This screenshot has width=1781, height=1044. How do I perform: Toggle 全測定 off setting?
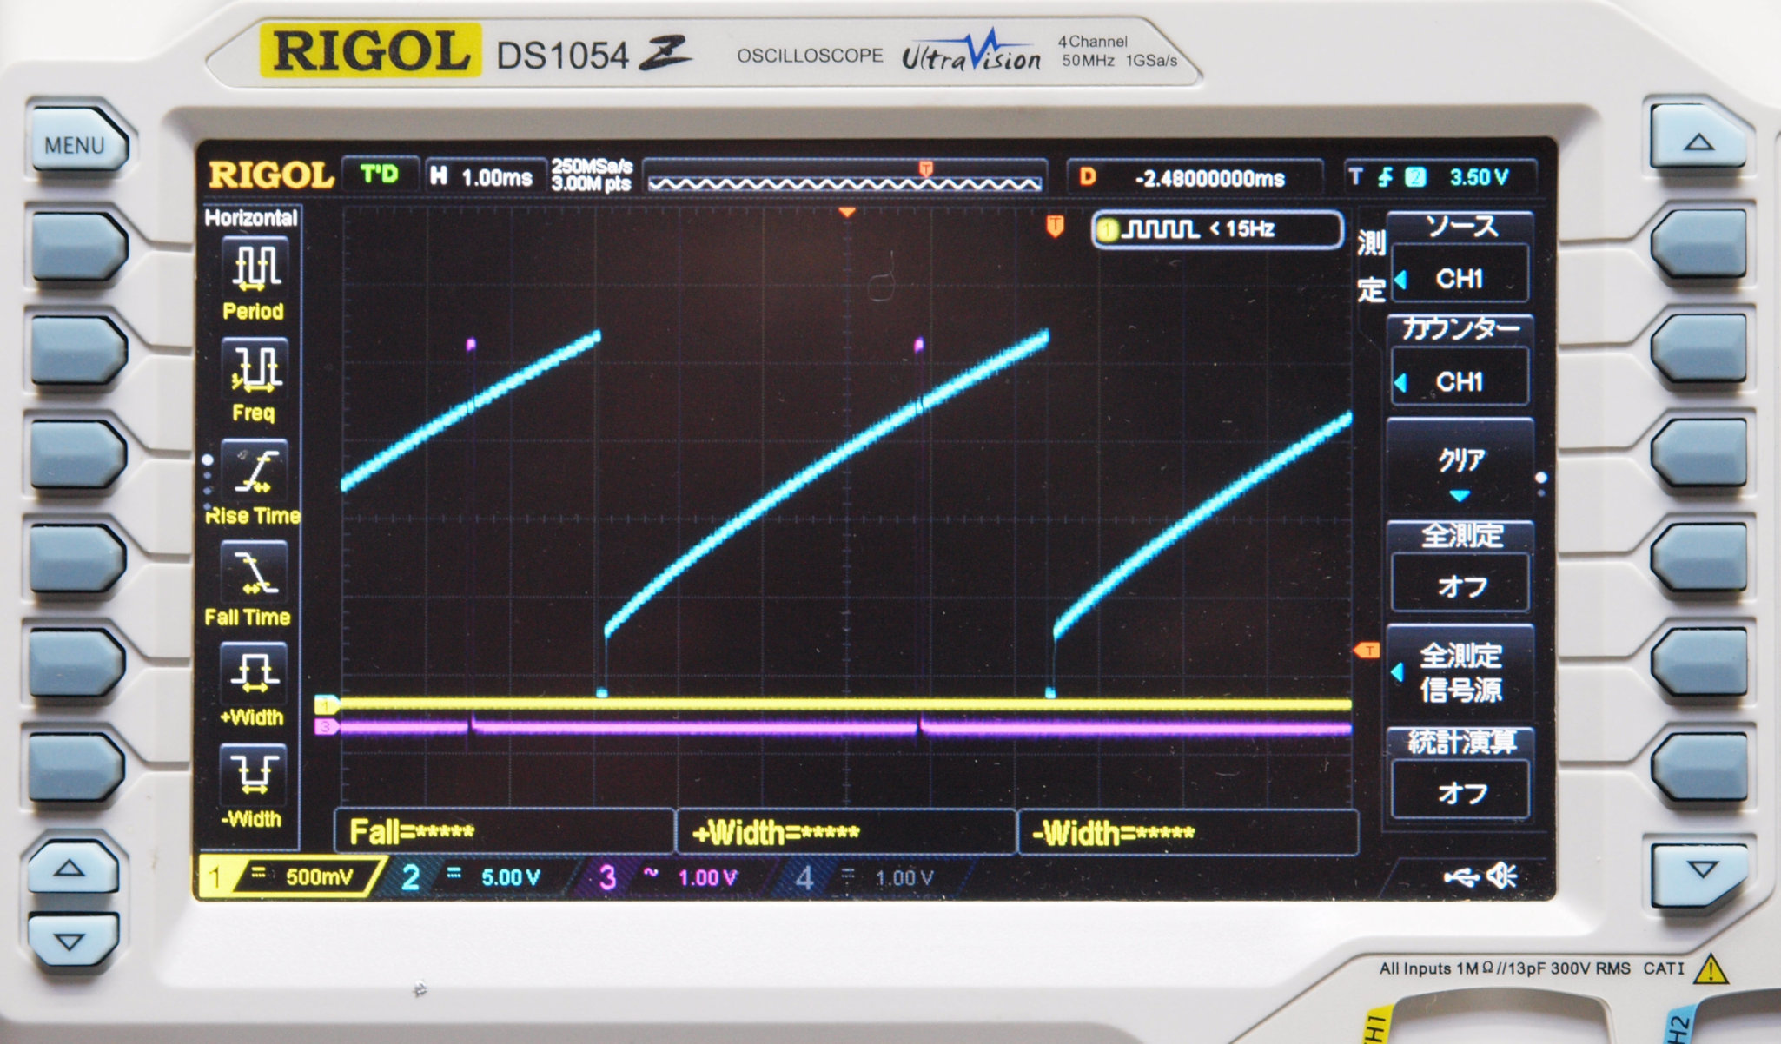pos(1460,585)
